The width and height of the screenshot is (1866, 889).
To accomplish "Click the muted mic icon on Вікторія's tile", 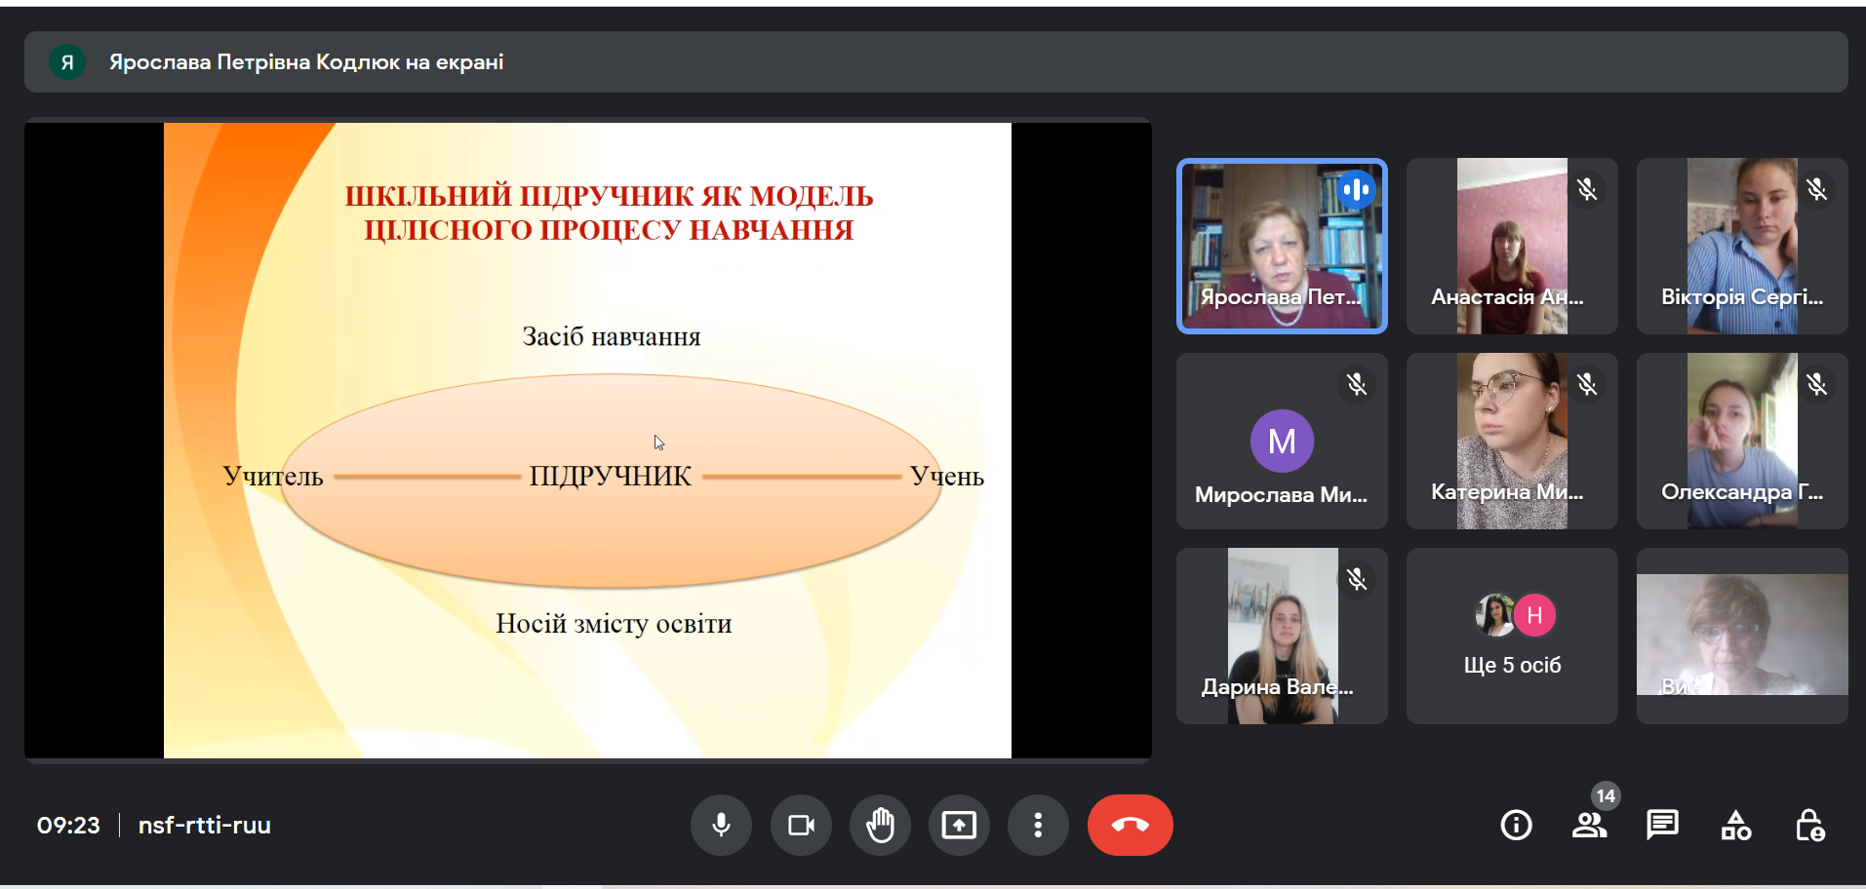I will tap(1816, 189).
